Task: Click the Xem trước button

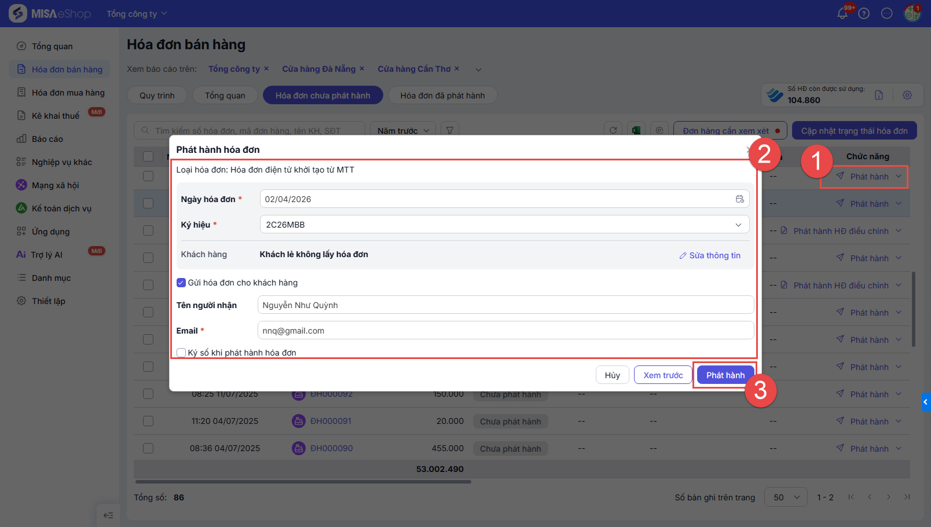Action: tap(663, 375)
